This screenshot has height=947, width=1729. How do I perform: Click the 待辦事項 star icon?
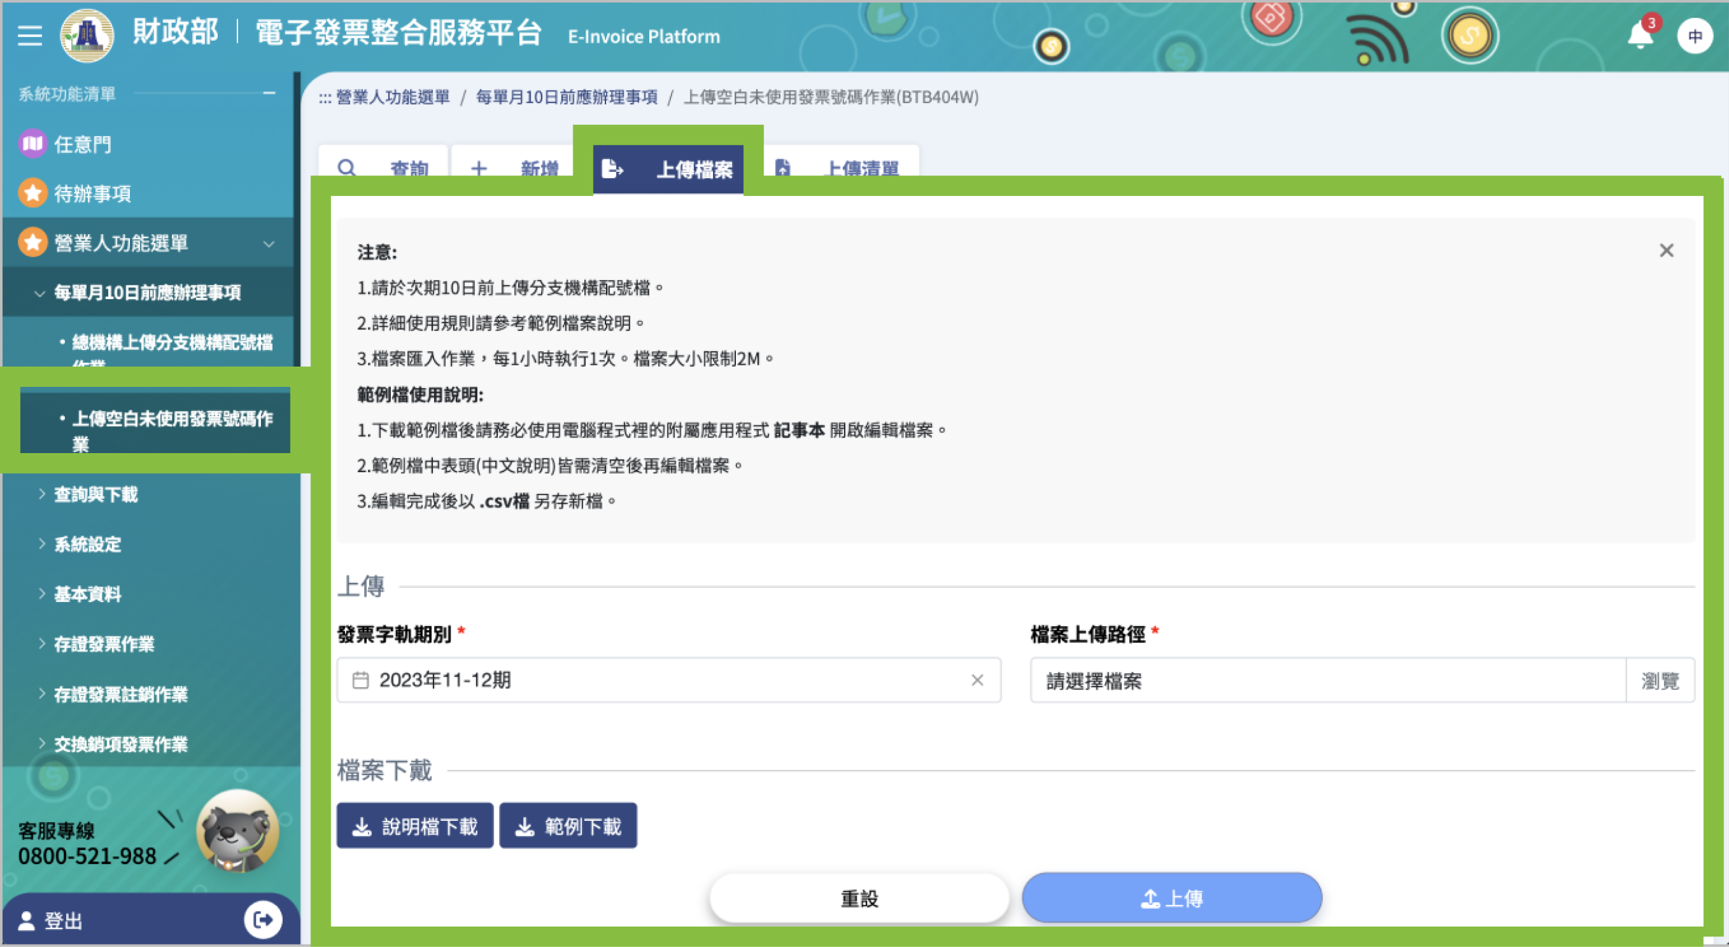[x=32, y=193]
